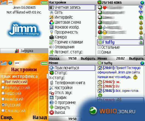Image resolution: width=145 pixels, height=121 pixels.
Task: Choose the Белорусский radio button
Action: point(3,87)
